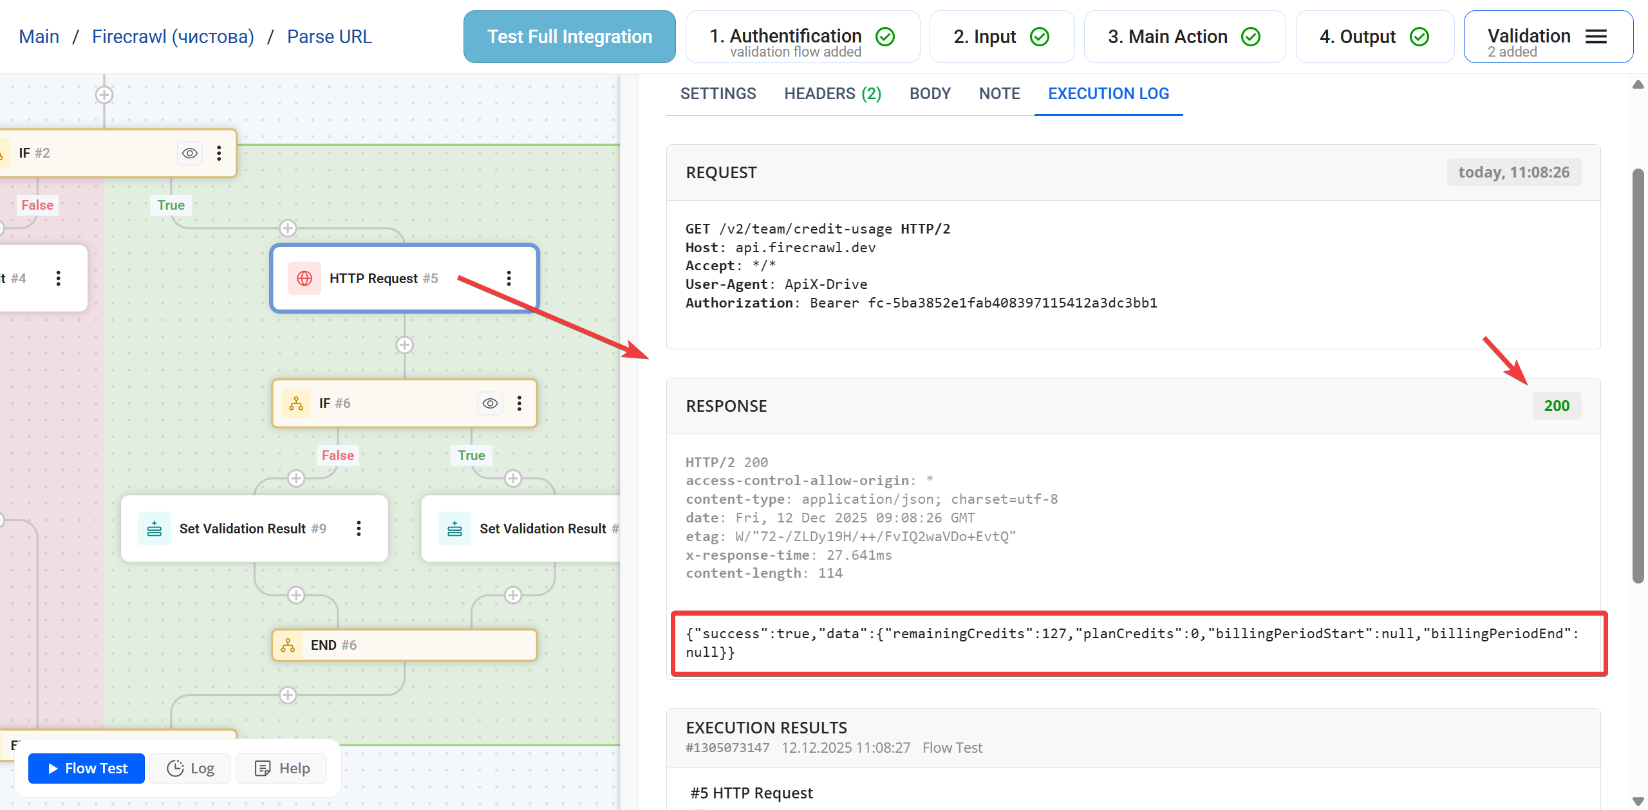Image resolution: width=1648 pixels, height=810 pixels.
Task: Click the clock icon on the Log button
Action: (x=176, y=768)
